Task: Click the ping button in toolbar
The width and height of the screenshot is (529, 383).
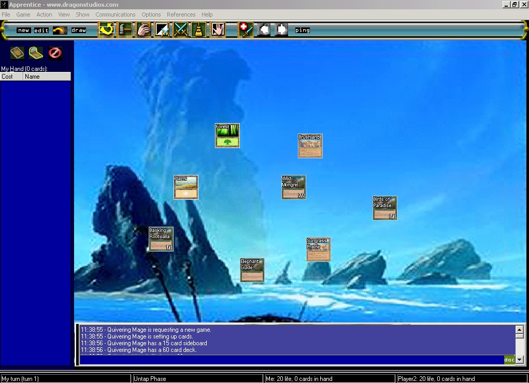Action: pyautogui.click(x=302, y=31)
